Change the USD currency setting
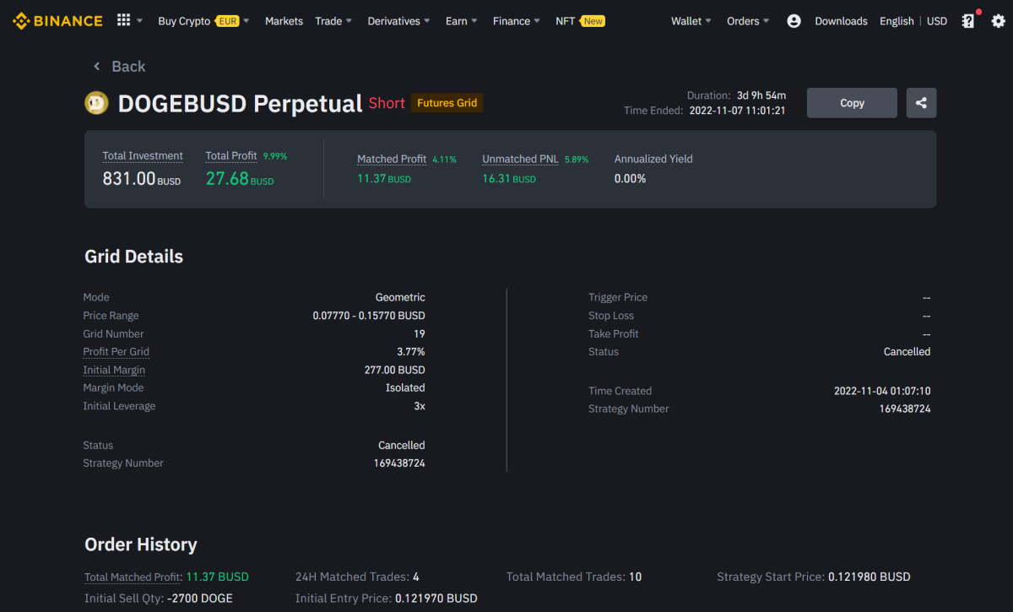This screenshot has height=612, width=1013. click(937, 21)
